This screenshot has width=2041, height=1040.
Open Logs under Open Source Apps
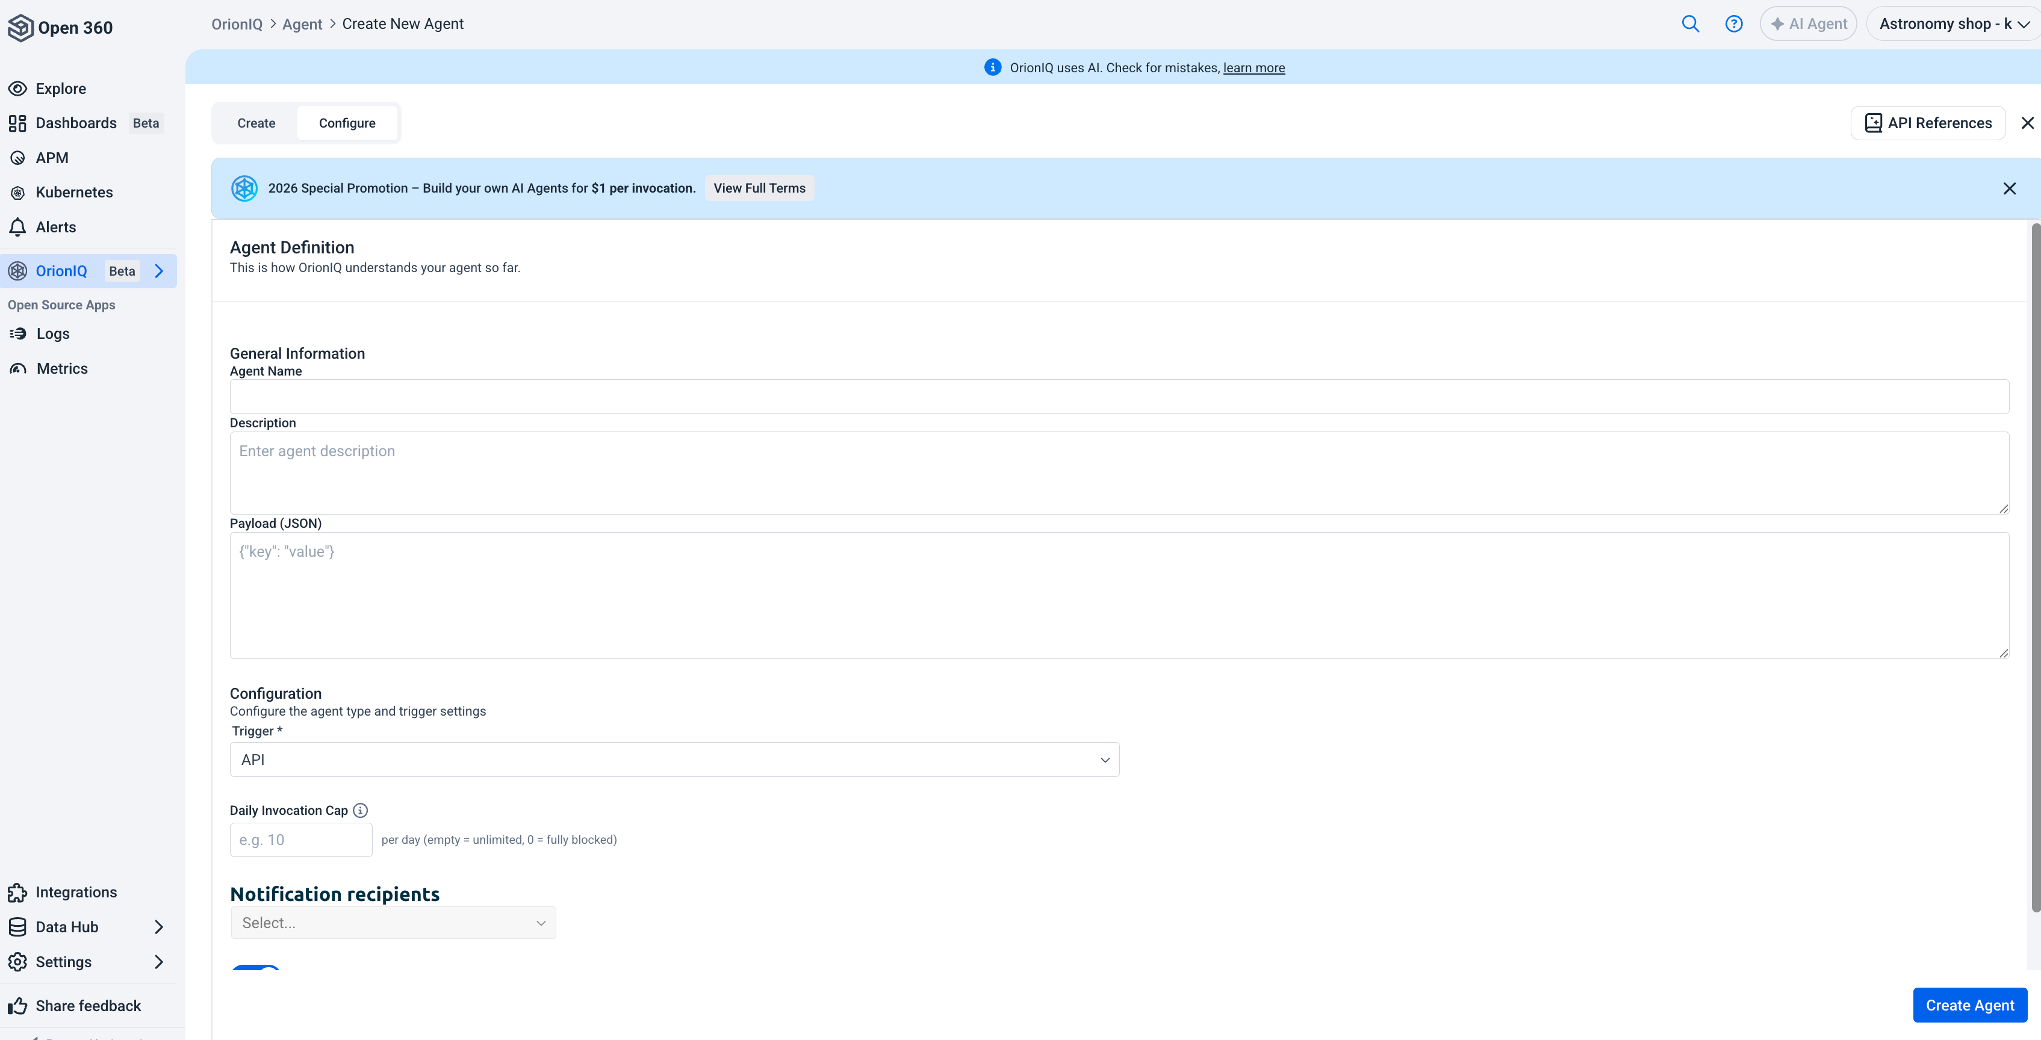click(52, 333)
